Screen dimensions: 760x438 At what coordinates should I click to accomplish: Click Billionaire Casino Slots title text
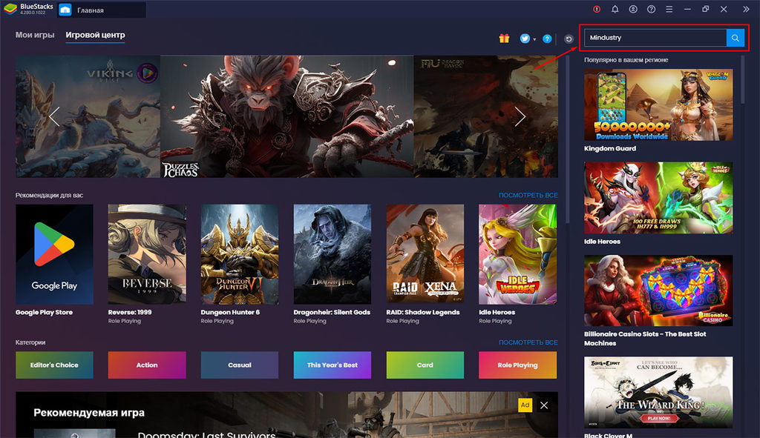coord(645,338)
